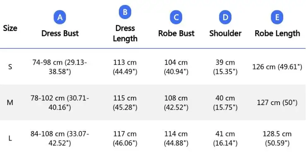The image size is (306, 153).
Task: Click the blue B badge icon
Action: pyautogui.click(x=125, y=12)
